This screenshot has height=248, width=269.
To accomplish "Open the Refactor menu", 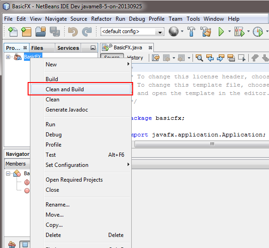I will tap(101, 19).
